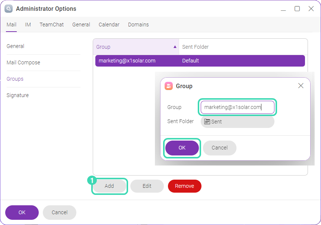Close the Group dialog

coord(301,86)
